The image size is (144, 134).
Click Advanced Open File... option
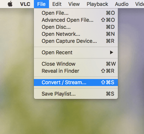76,20
